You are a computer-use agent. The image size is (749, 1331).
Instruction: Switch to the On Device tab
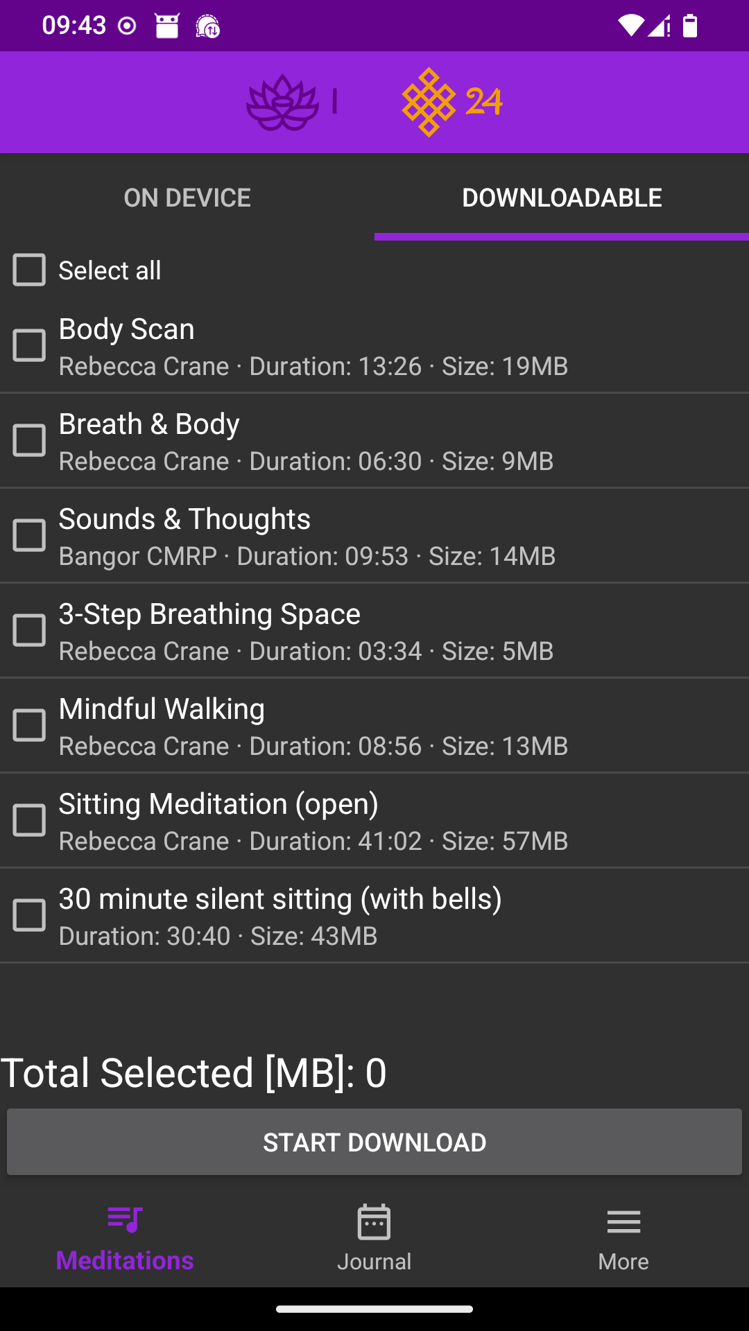point(187,198)
